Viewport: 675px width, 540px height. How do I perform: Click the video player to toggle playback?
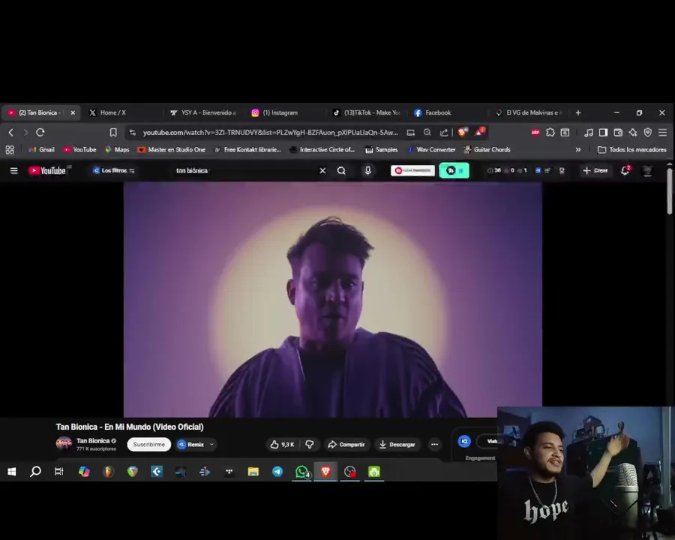tap(333, 300)
